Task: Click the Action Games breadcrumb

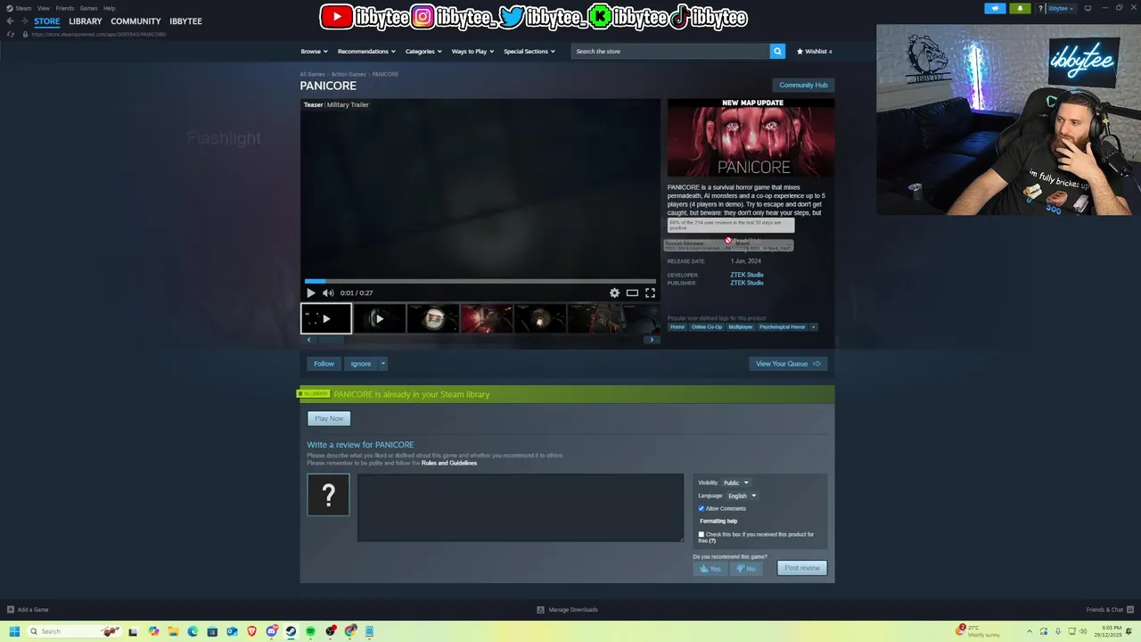Action: click(x=349, y=74)
